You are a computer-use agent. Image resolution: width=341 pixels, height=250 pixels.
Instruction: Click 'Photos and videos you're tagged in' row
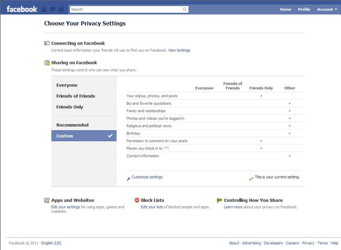tap(215, 118)
